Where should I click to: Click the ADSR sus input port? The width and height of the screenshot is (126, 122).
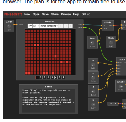point(116,71)
